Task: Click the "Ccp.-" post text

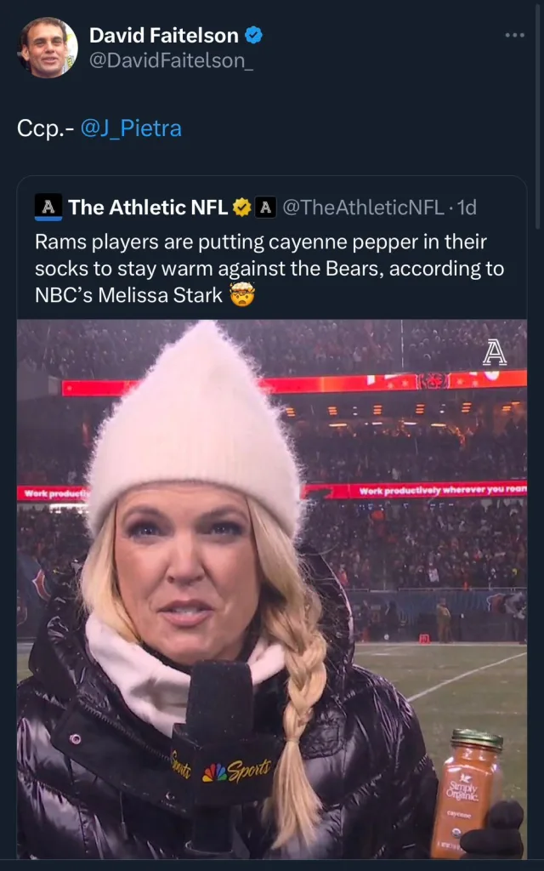Action: 45,128
